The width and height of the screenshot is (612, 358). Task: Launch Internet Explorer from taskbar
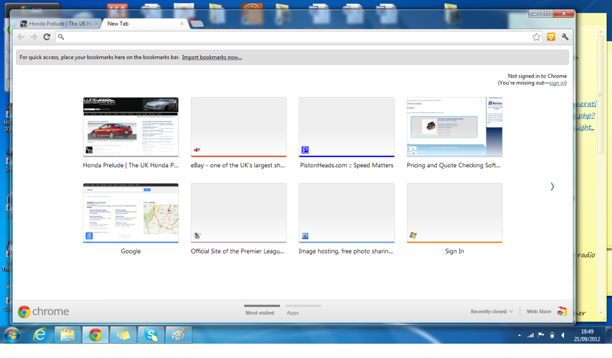[x=40, y=335]
